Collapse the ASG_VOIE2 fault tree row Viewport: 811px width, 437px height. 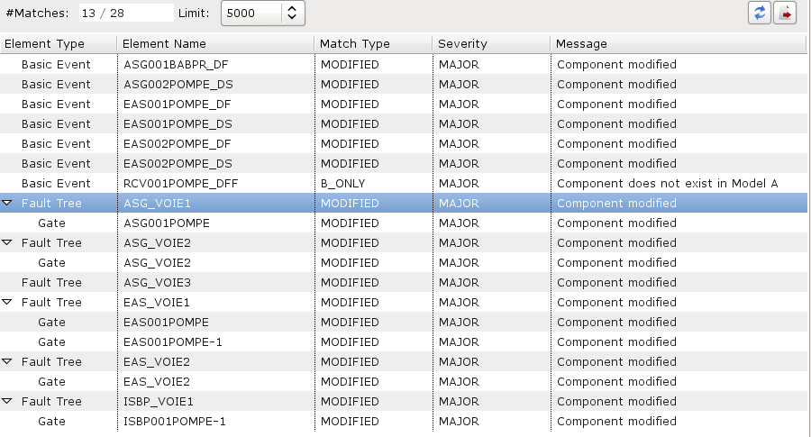pos(7,242)
